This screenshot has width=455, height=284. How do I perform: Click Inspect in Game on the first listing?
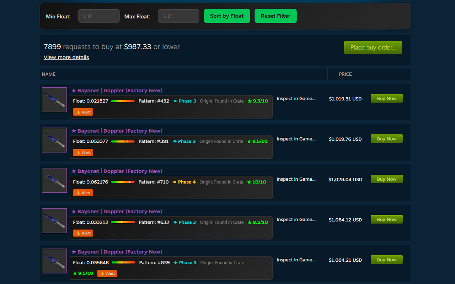[296, 98]
